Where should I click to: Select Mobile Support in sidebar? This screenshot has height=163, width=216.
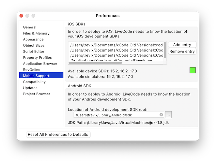tap(36, 76)
